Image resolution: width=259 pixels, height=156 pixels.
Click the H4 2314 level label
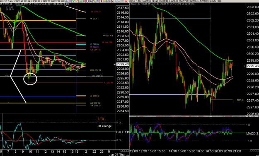point(94,19)
